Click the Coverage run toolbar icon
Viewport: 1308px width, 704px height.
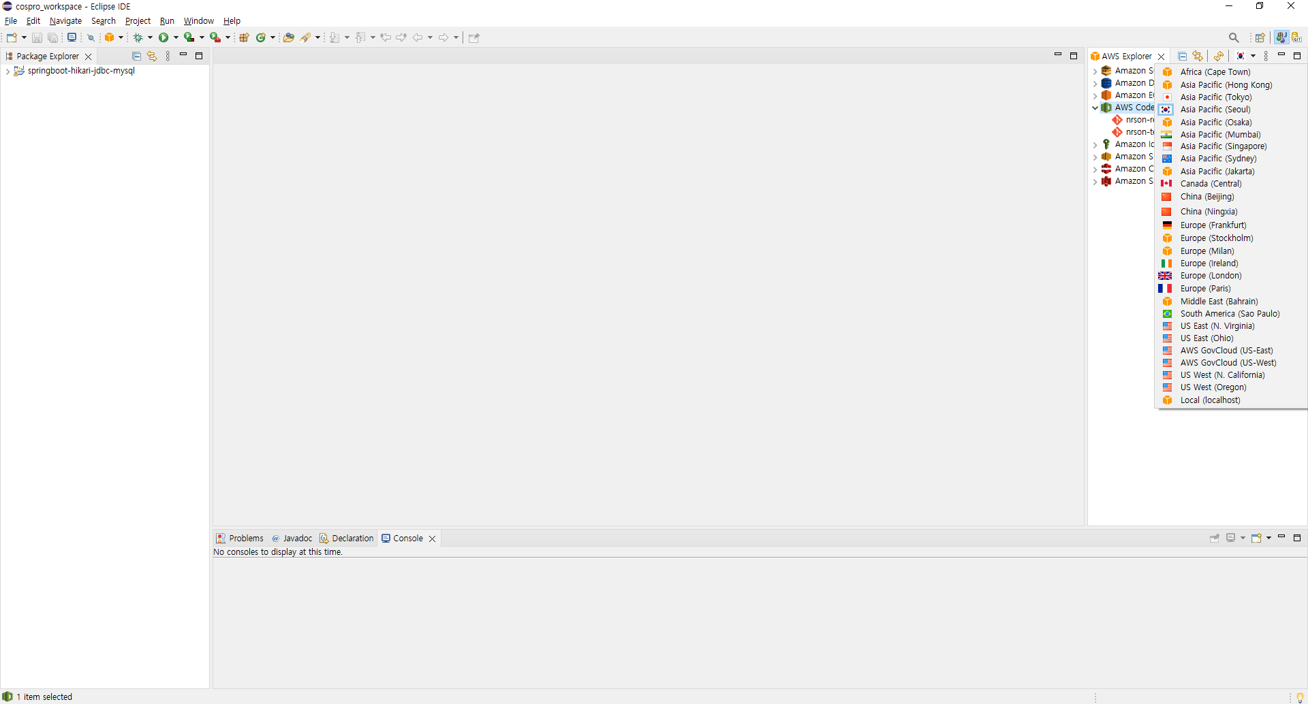[189, 37]
